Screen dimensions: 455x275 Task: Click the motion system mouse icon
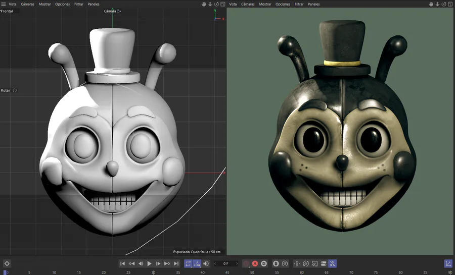click(276, 263)
